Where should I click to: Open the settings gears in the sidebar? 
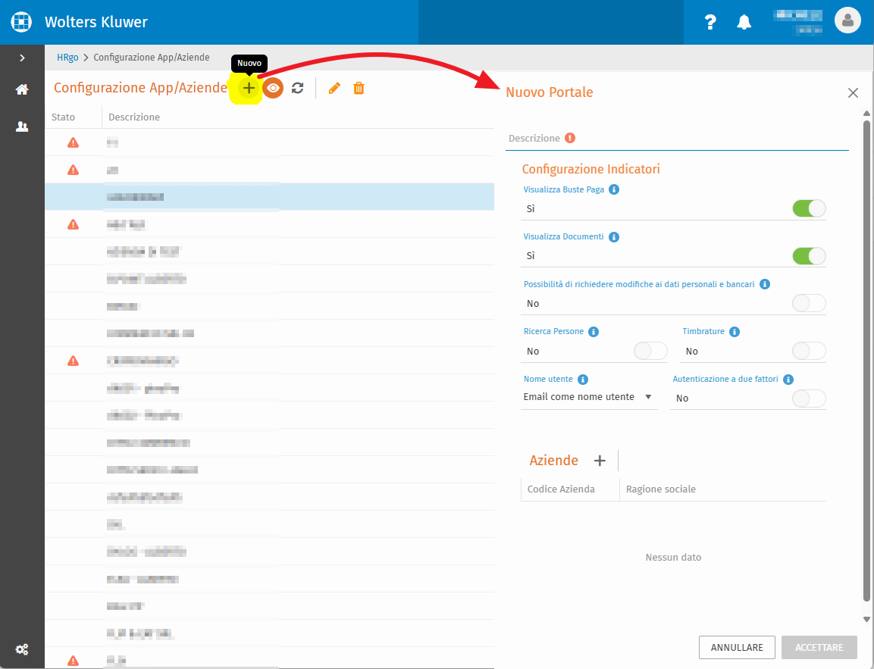click(22, 649)
